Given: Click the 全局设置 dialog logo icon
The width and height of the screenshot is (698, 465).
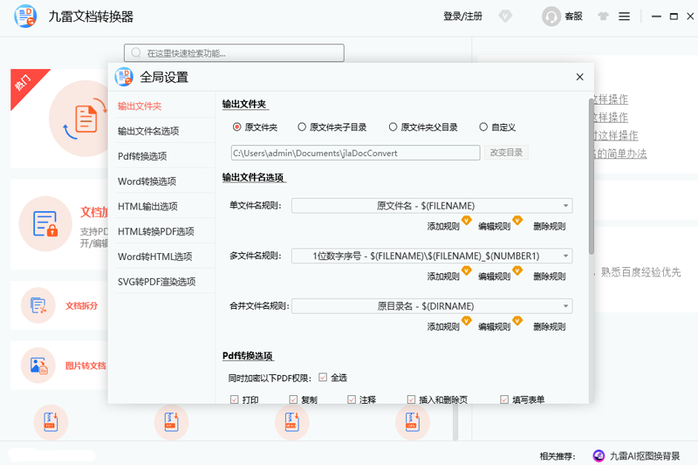Looking at the screenshot, I should (x=124, y=77).
